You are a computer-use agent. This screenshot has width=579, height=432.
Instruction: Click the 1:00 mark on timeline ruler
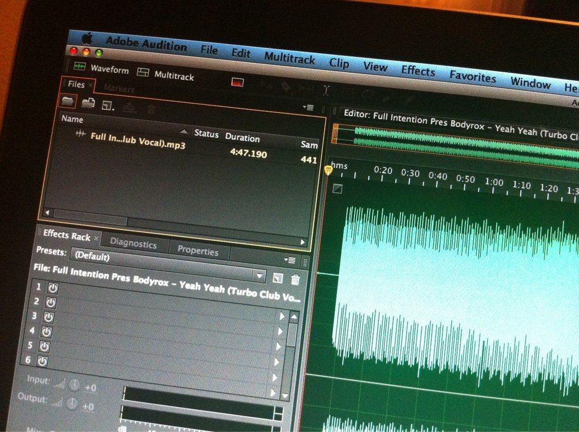point(494,182)
